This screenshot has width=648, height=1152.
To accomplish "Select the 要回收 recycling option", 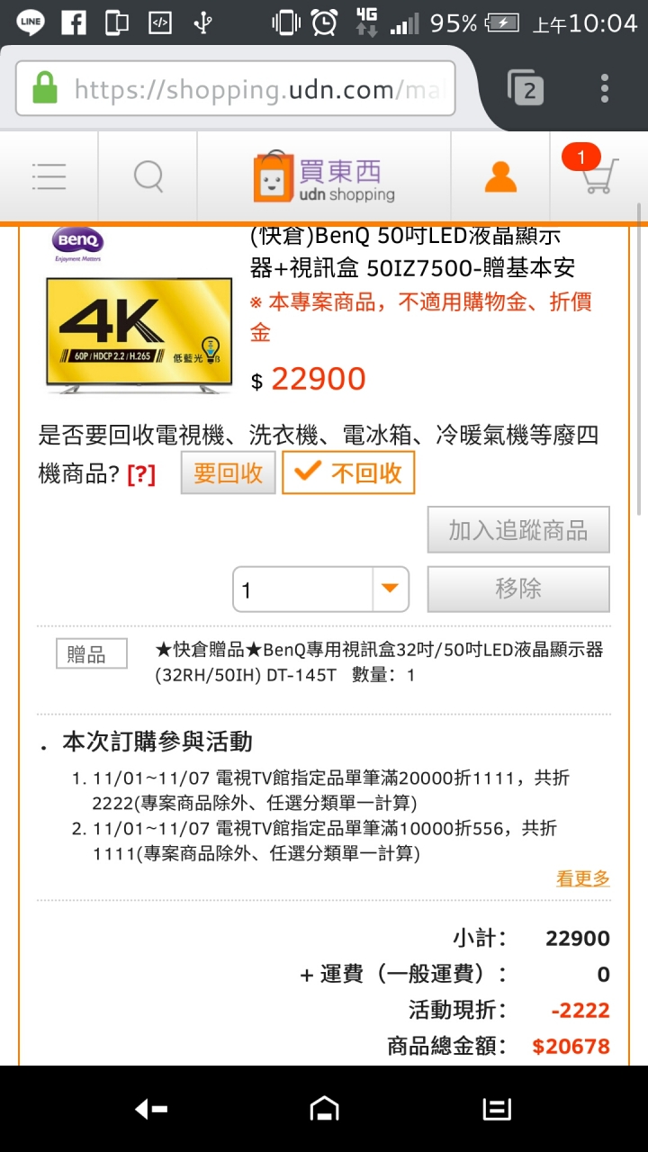I will point(228,473).
